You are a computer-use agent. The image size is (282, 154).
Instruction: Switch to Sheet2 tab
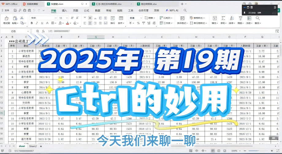[33, 146]
